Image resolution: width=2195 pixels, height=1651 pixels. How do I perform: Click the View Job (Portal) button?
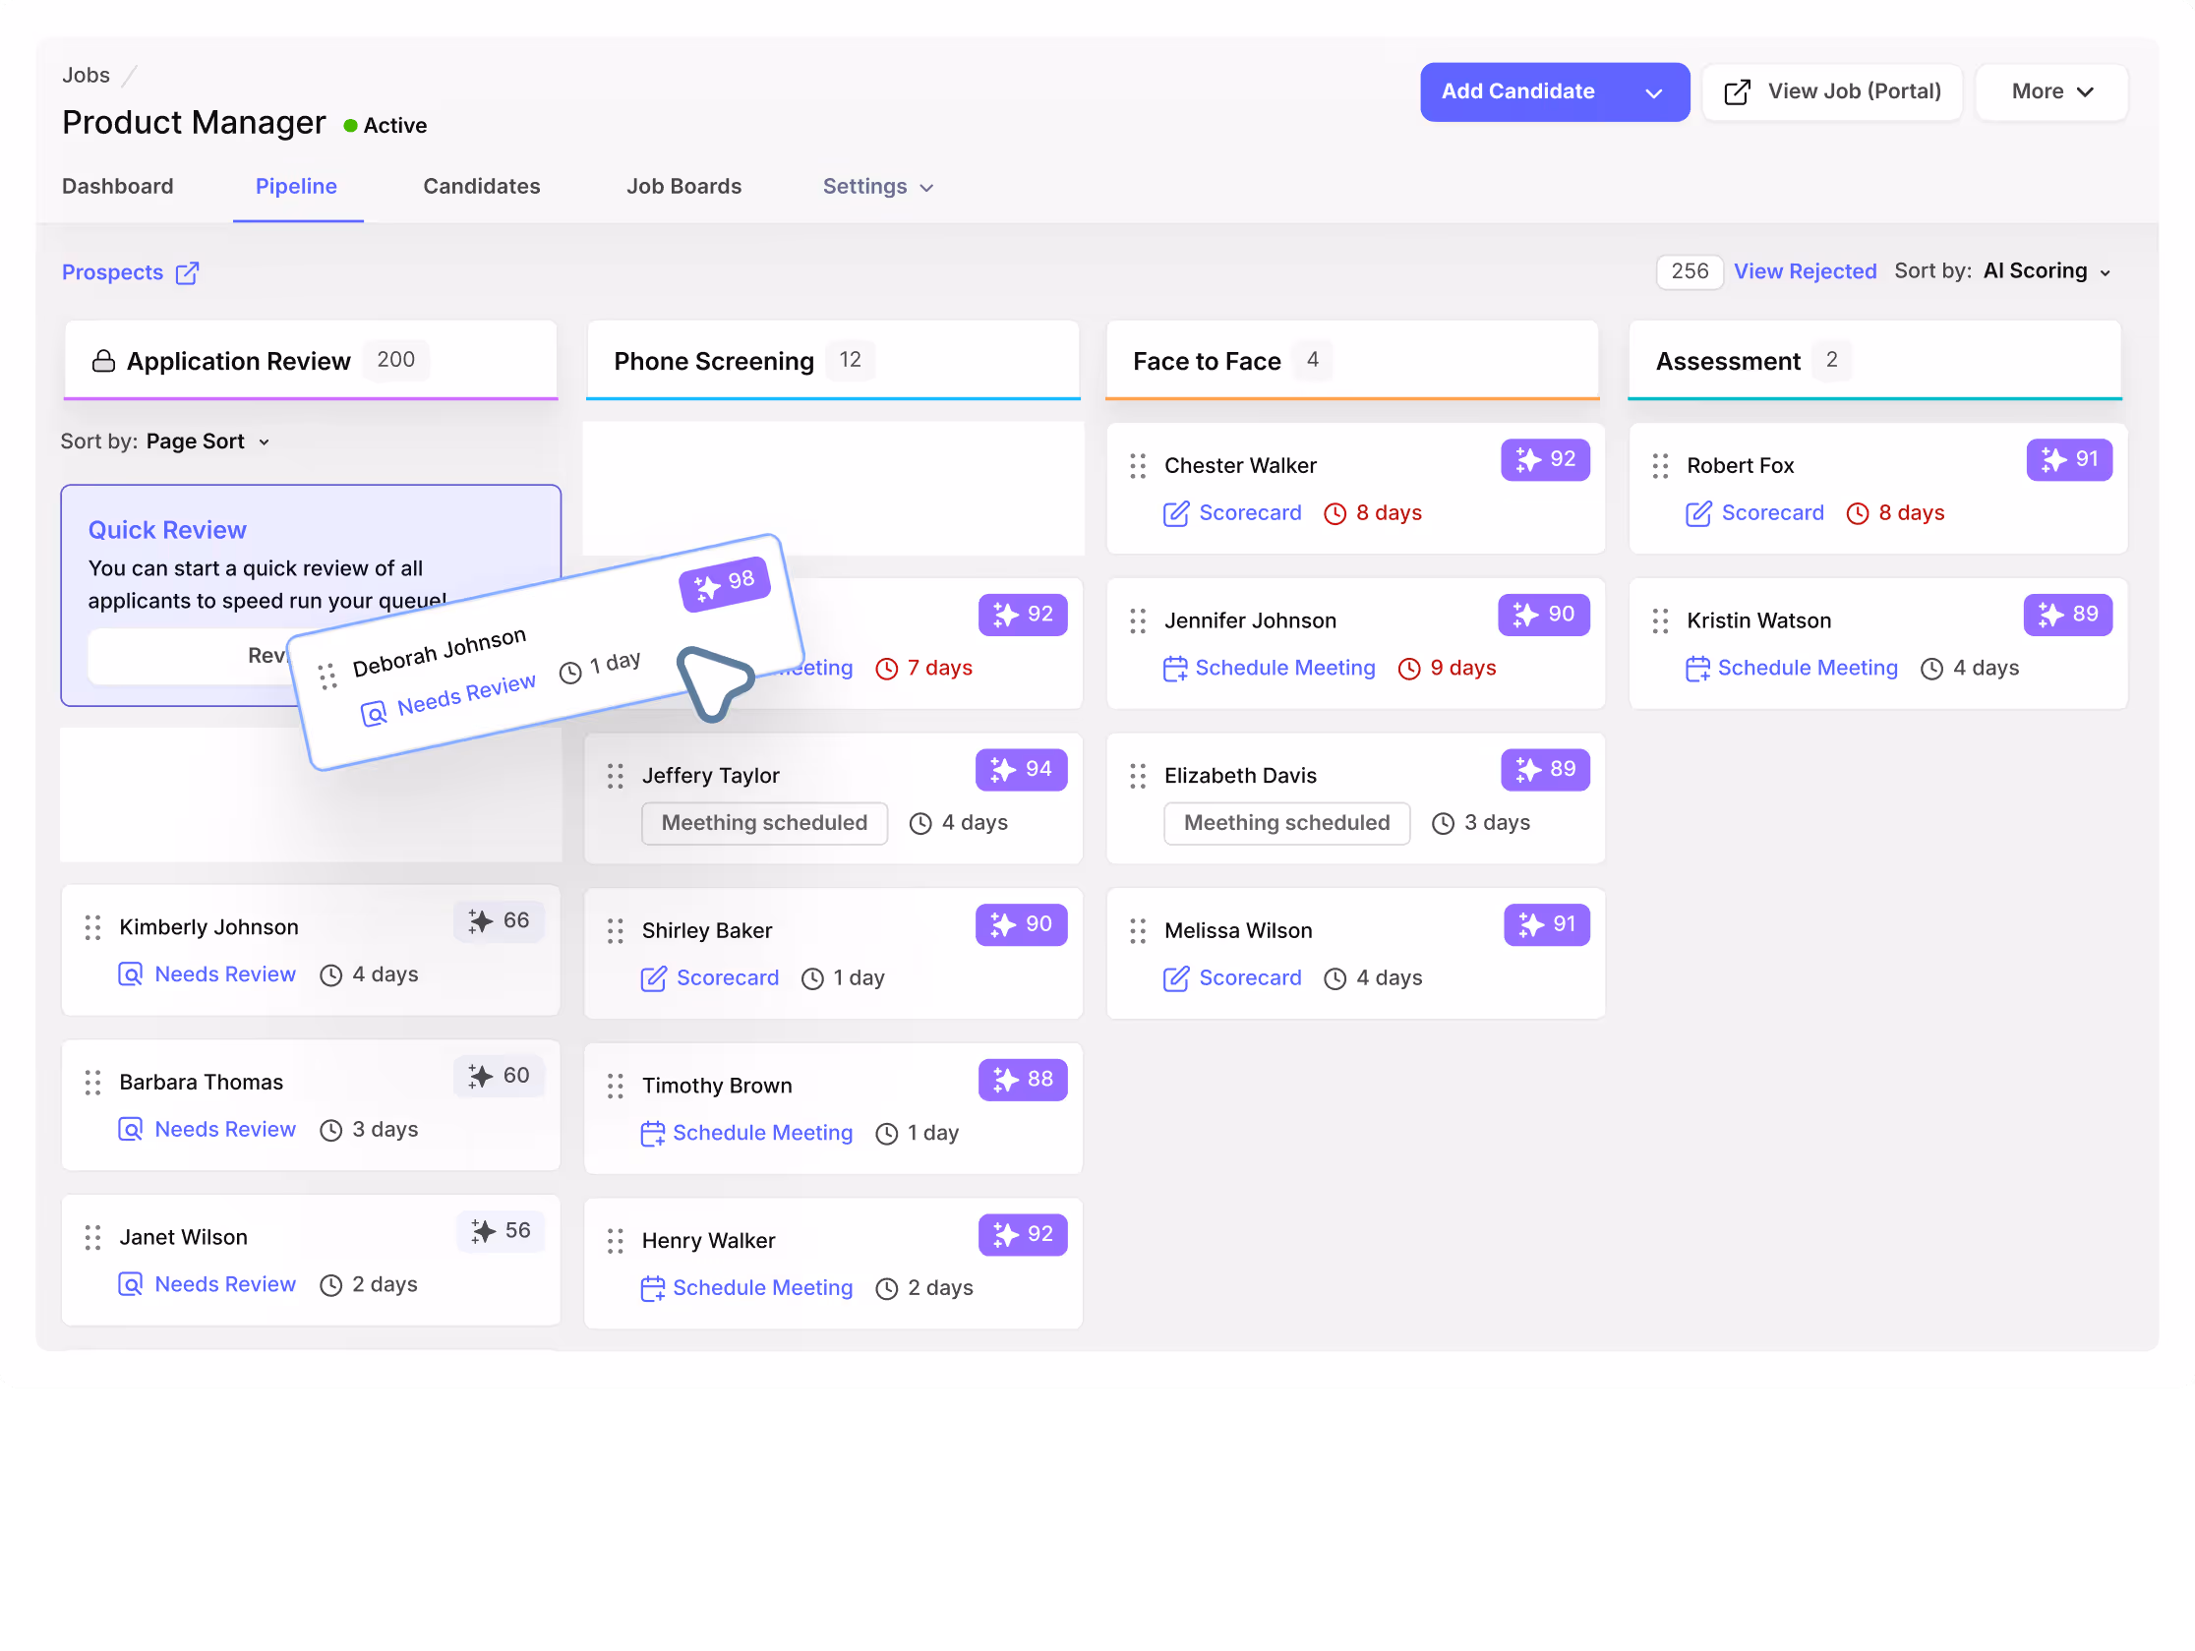pos(1832,91)
